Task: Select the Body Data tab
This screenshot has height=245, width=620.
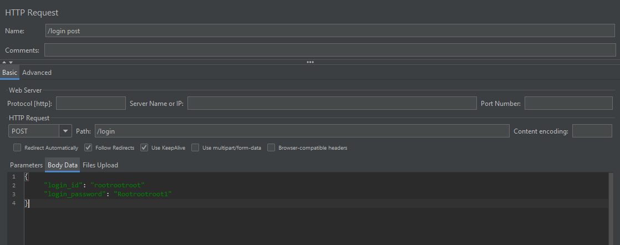Action: pos(63,165)
